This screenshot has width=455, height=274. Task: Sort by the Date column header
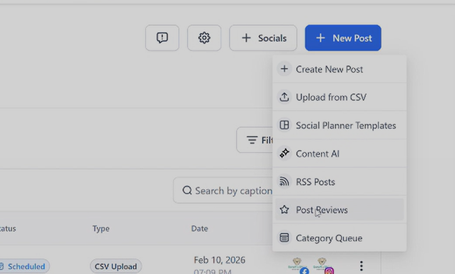(x=200, y=228)
